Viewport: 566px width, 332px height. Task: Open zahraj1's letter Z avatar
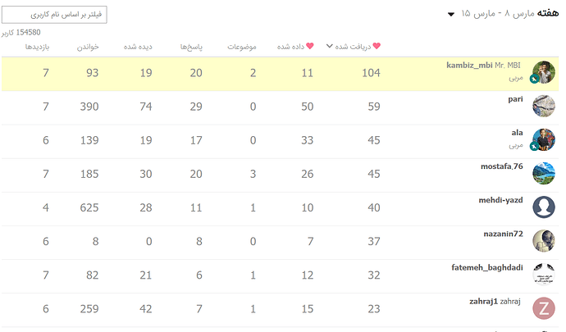point(544,308)
